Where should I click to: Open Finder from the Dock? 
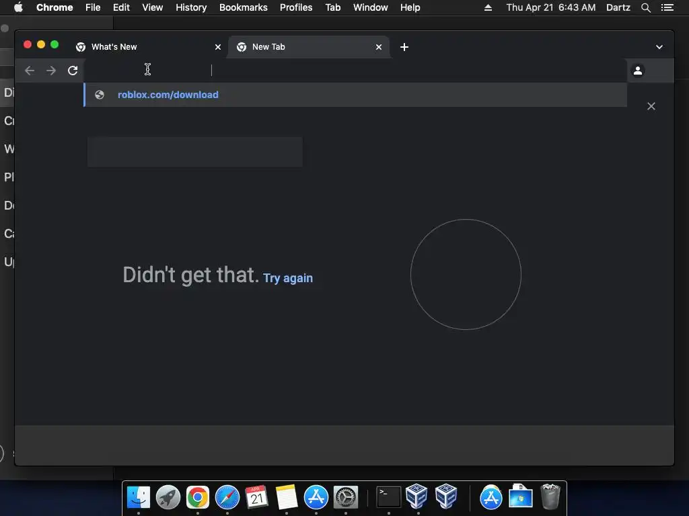click(139, 498)
